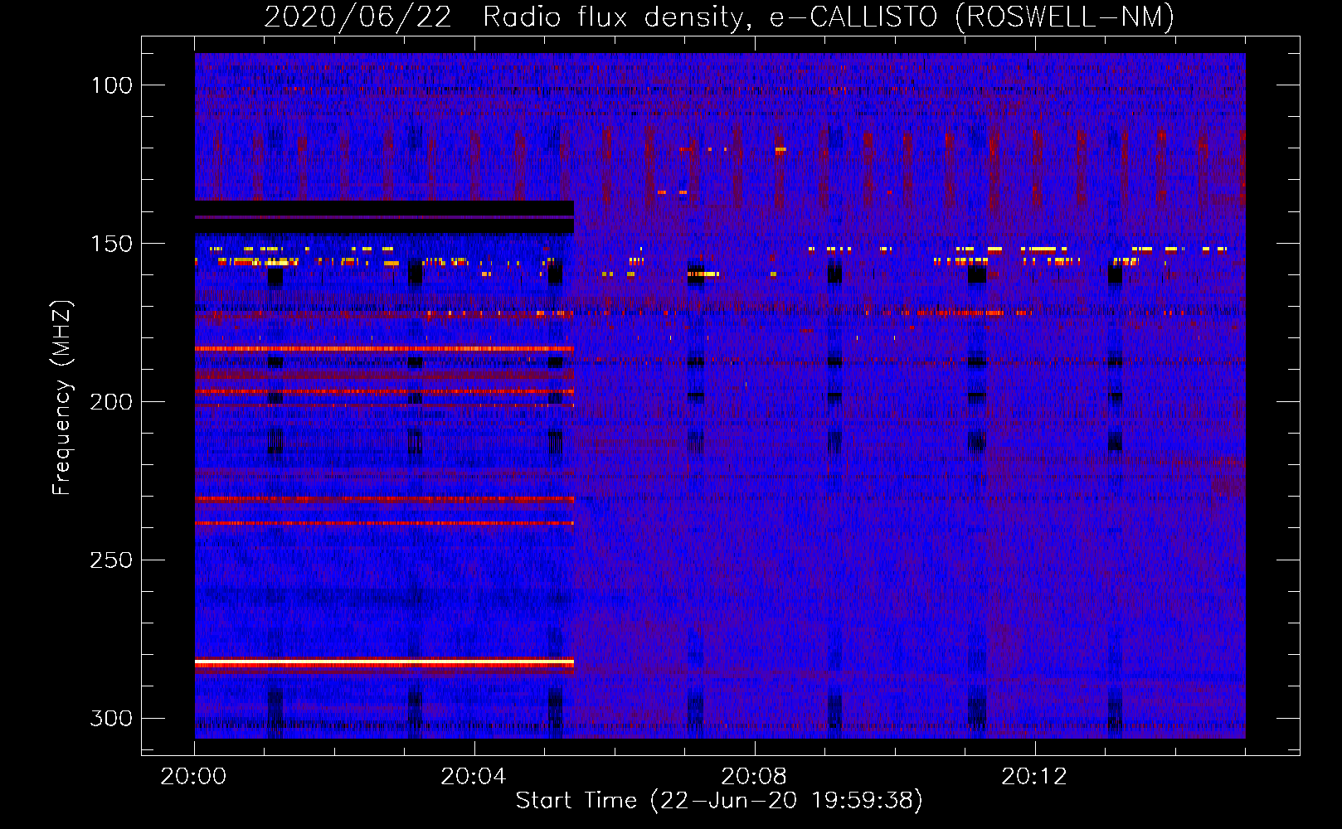This screenshot has width=1342, height=829.
Task: Click the 100 frequency tick label
Action: click(x=112, y=85)
